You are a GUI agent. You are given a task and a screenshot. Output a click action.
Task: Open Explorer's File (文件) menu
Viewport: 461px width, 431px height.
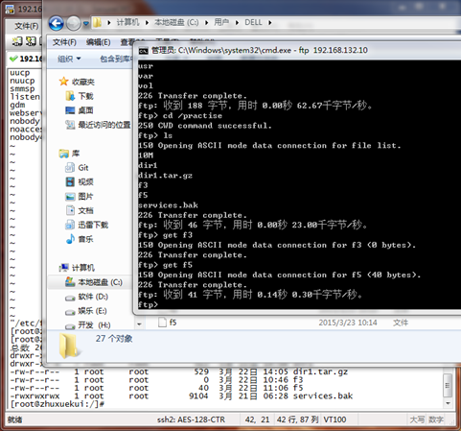coord(64,42)
